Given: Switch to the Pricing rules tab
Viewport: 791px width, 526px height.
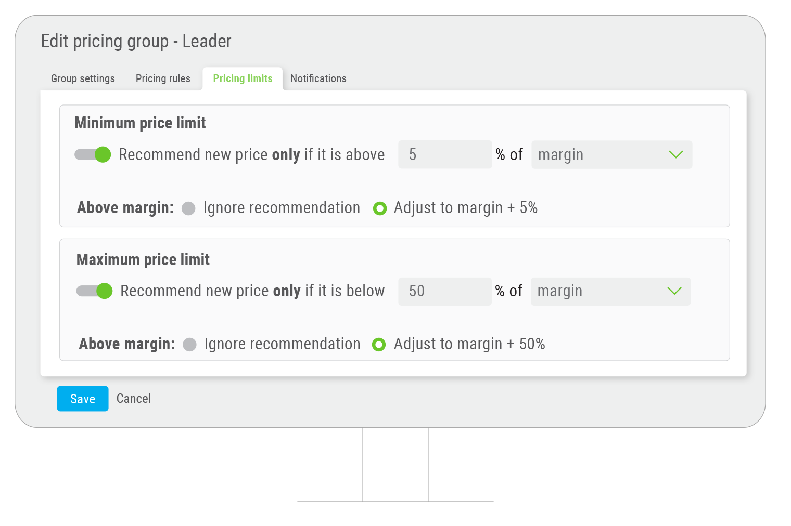Looking at the screenshot, I should click(163, 78).
